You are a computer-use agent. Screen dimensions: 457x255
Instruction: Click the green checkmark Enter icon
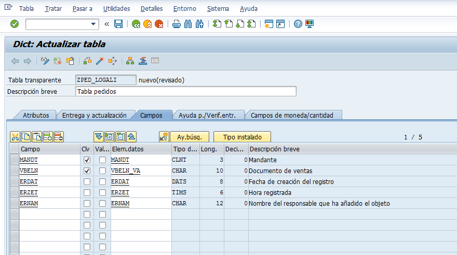pos(15,24)
